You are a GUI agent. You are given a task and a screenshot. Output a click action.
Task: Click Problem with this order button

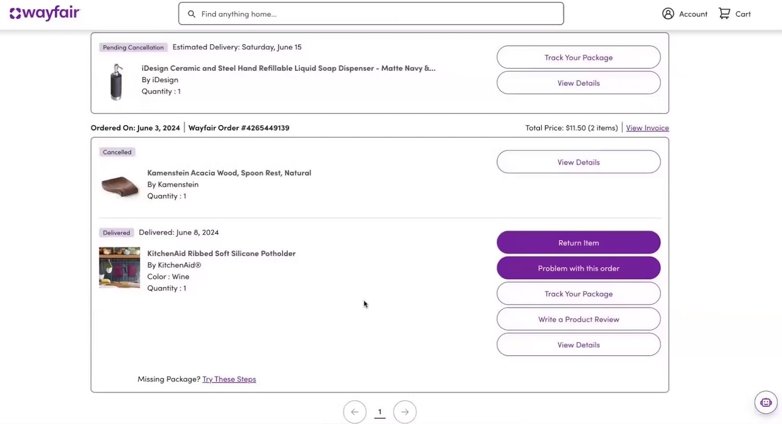[x=579, y=268]
